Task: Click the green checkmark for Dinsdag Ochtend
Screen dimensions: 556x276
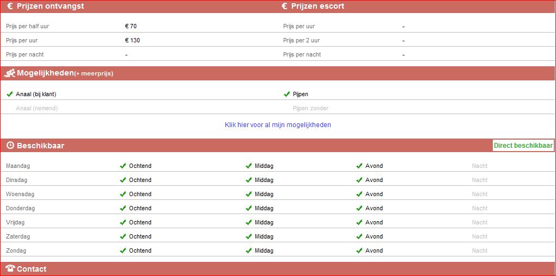Action: 123,180
